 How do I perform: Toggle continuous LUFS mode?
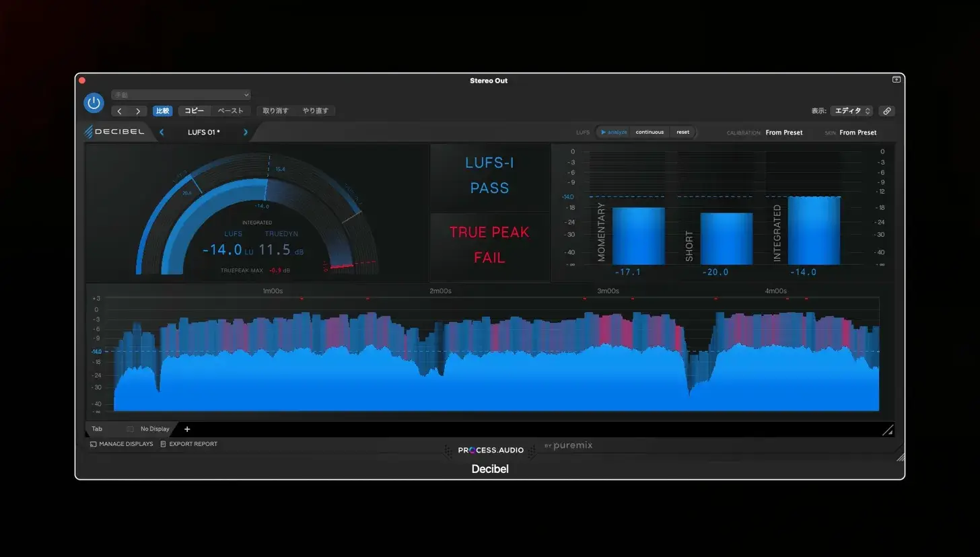[x=650, y=133]
